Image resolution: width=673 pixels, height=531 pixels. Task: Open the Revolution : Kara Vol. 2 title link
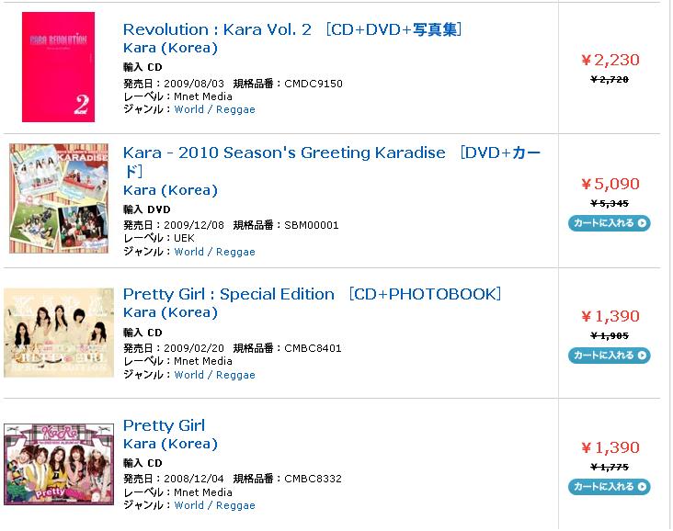[x=292, y=29]
